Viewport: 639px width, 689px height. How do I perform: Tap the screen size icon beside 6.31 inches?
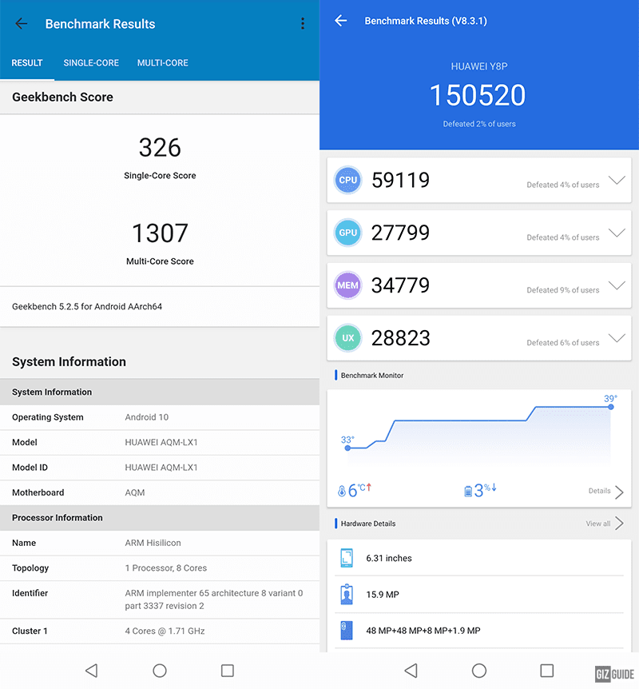[x=347, y=558]
